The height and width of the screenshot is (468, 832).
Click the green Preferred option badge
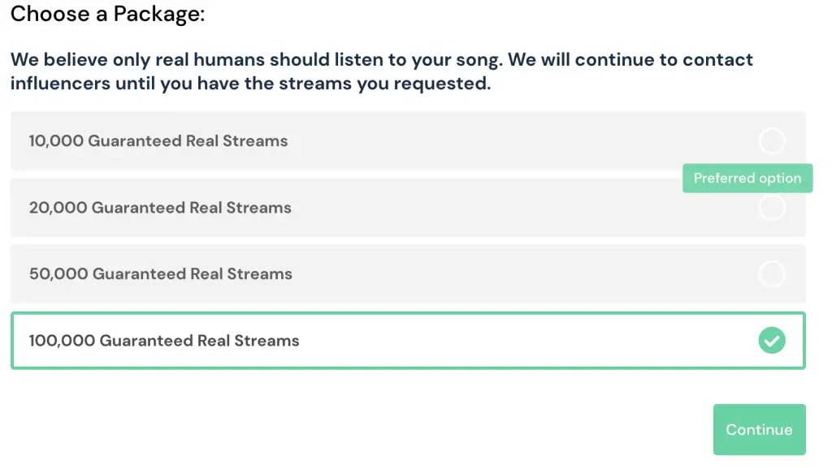pyautogui.click(x=747, y=178)
